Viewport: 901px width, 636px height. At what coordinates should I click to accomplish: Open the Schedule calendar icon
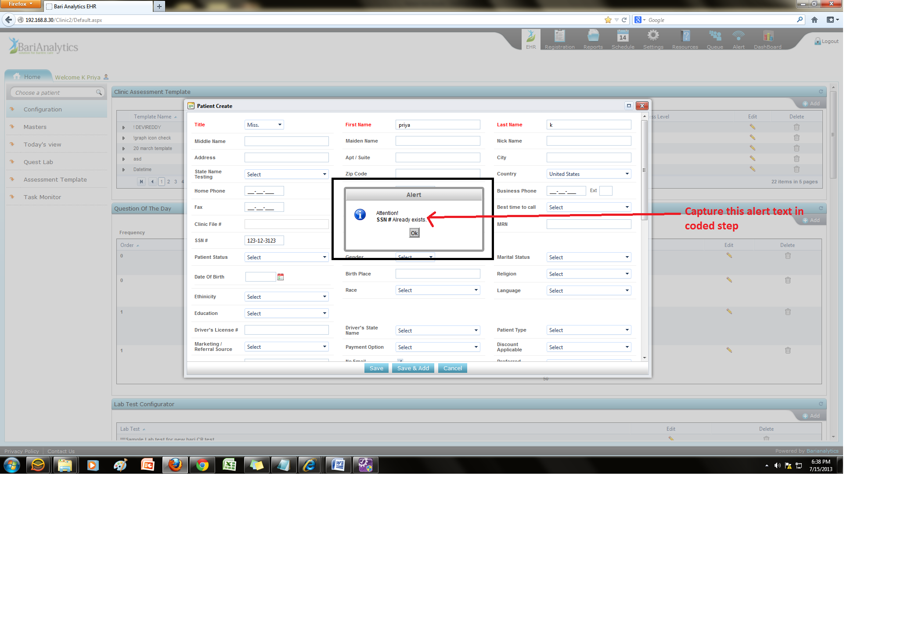point(623,36)
